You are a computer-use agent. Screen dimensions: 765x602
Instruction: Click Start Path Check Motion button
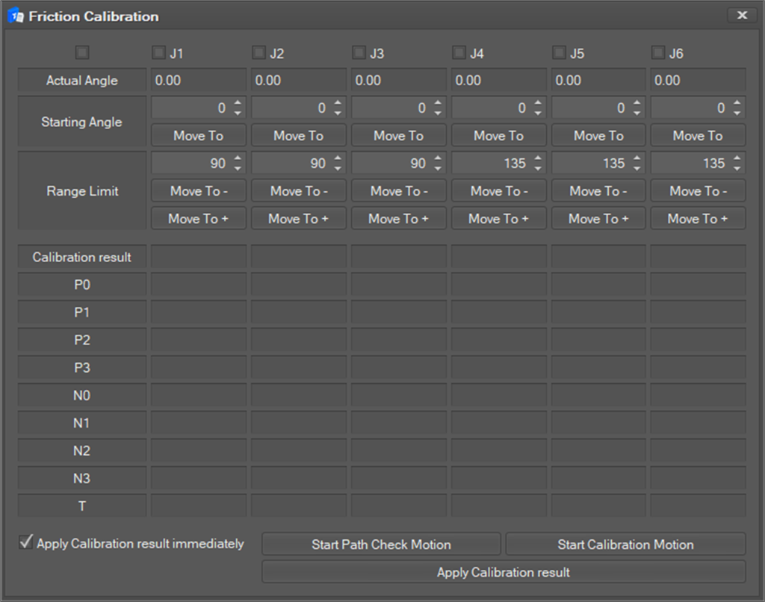381,544
